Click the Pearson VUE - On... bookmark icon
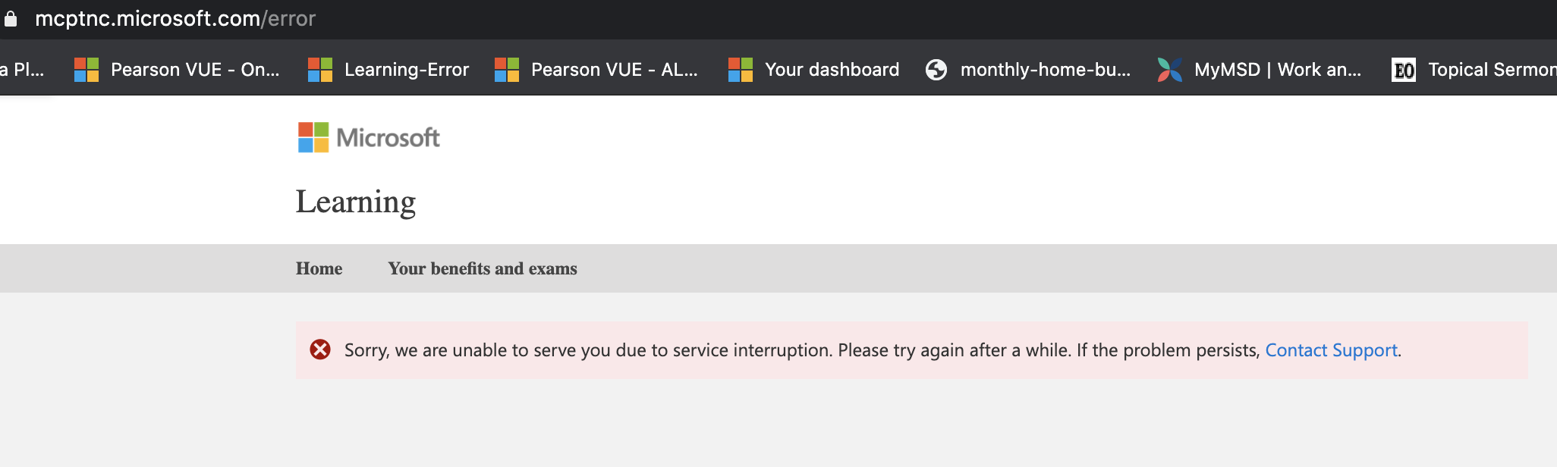Screen dimensions: 1557x467 pos(86,70)
